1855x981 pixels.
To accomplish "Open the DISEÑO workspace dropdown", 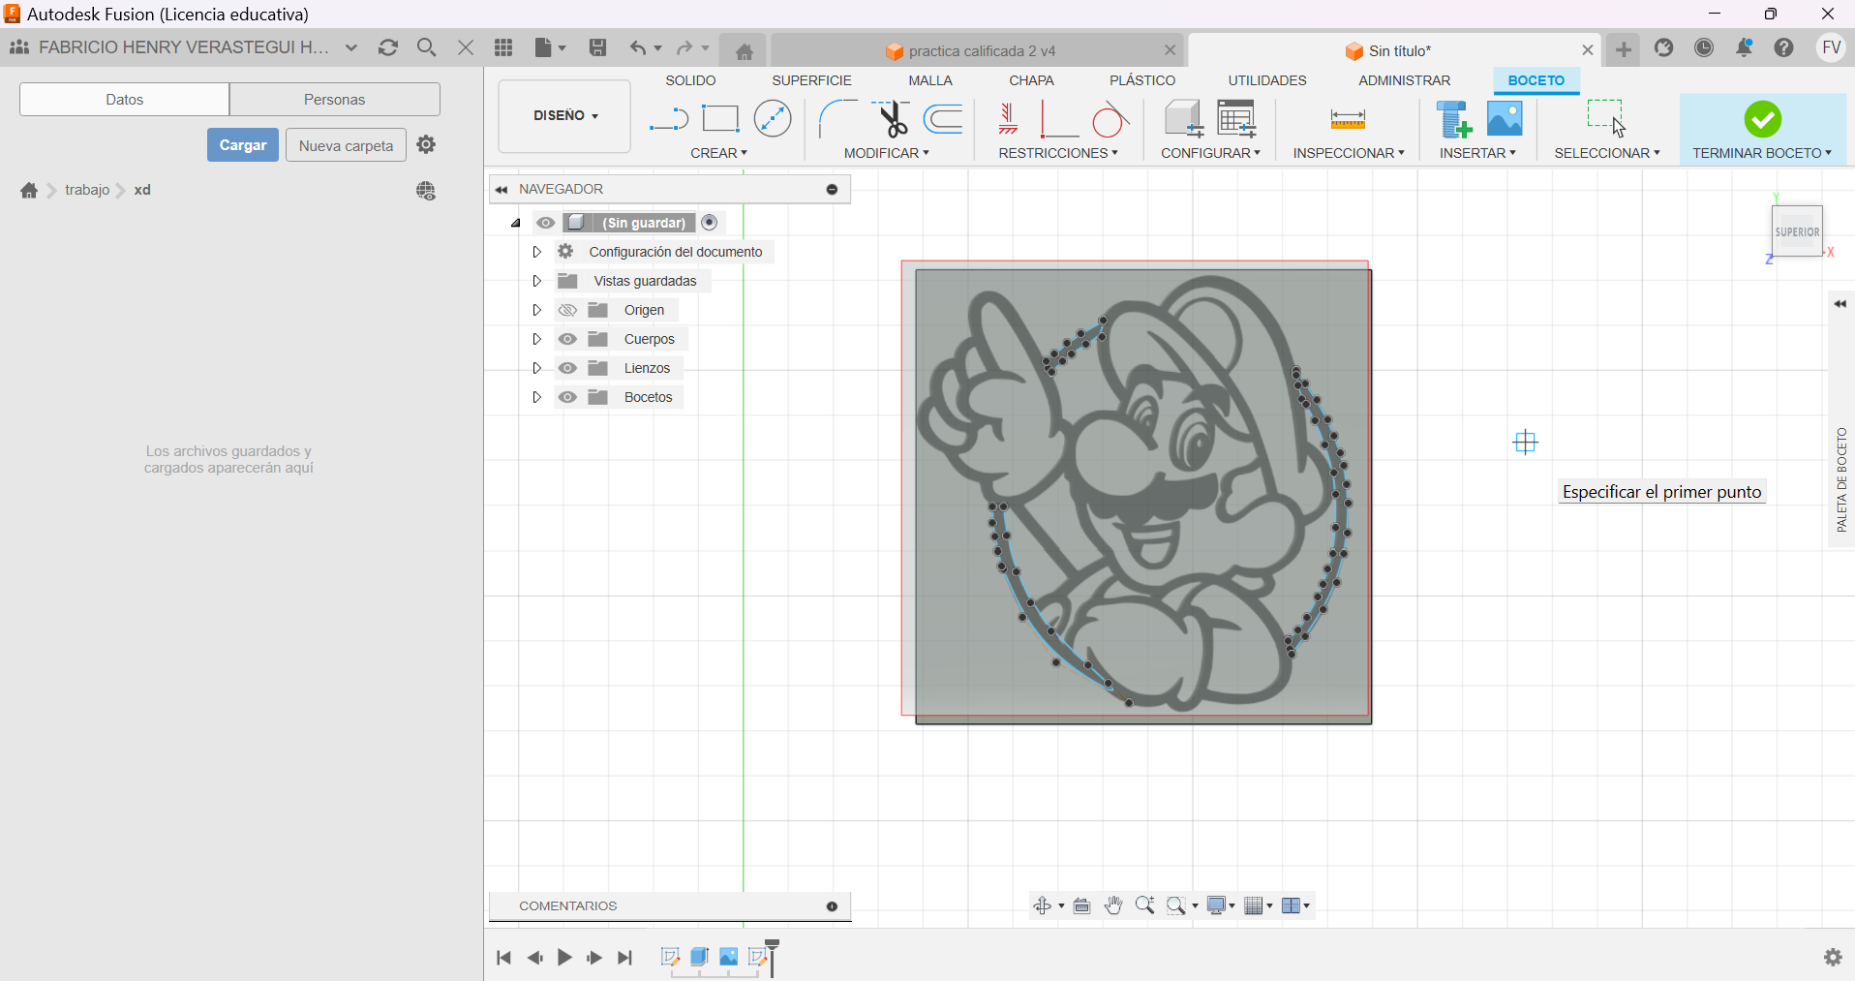I will (x=564, y=116).
